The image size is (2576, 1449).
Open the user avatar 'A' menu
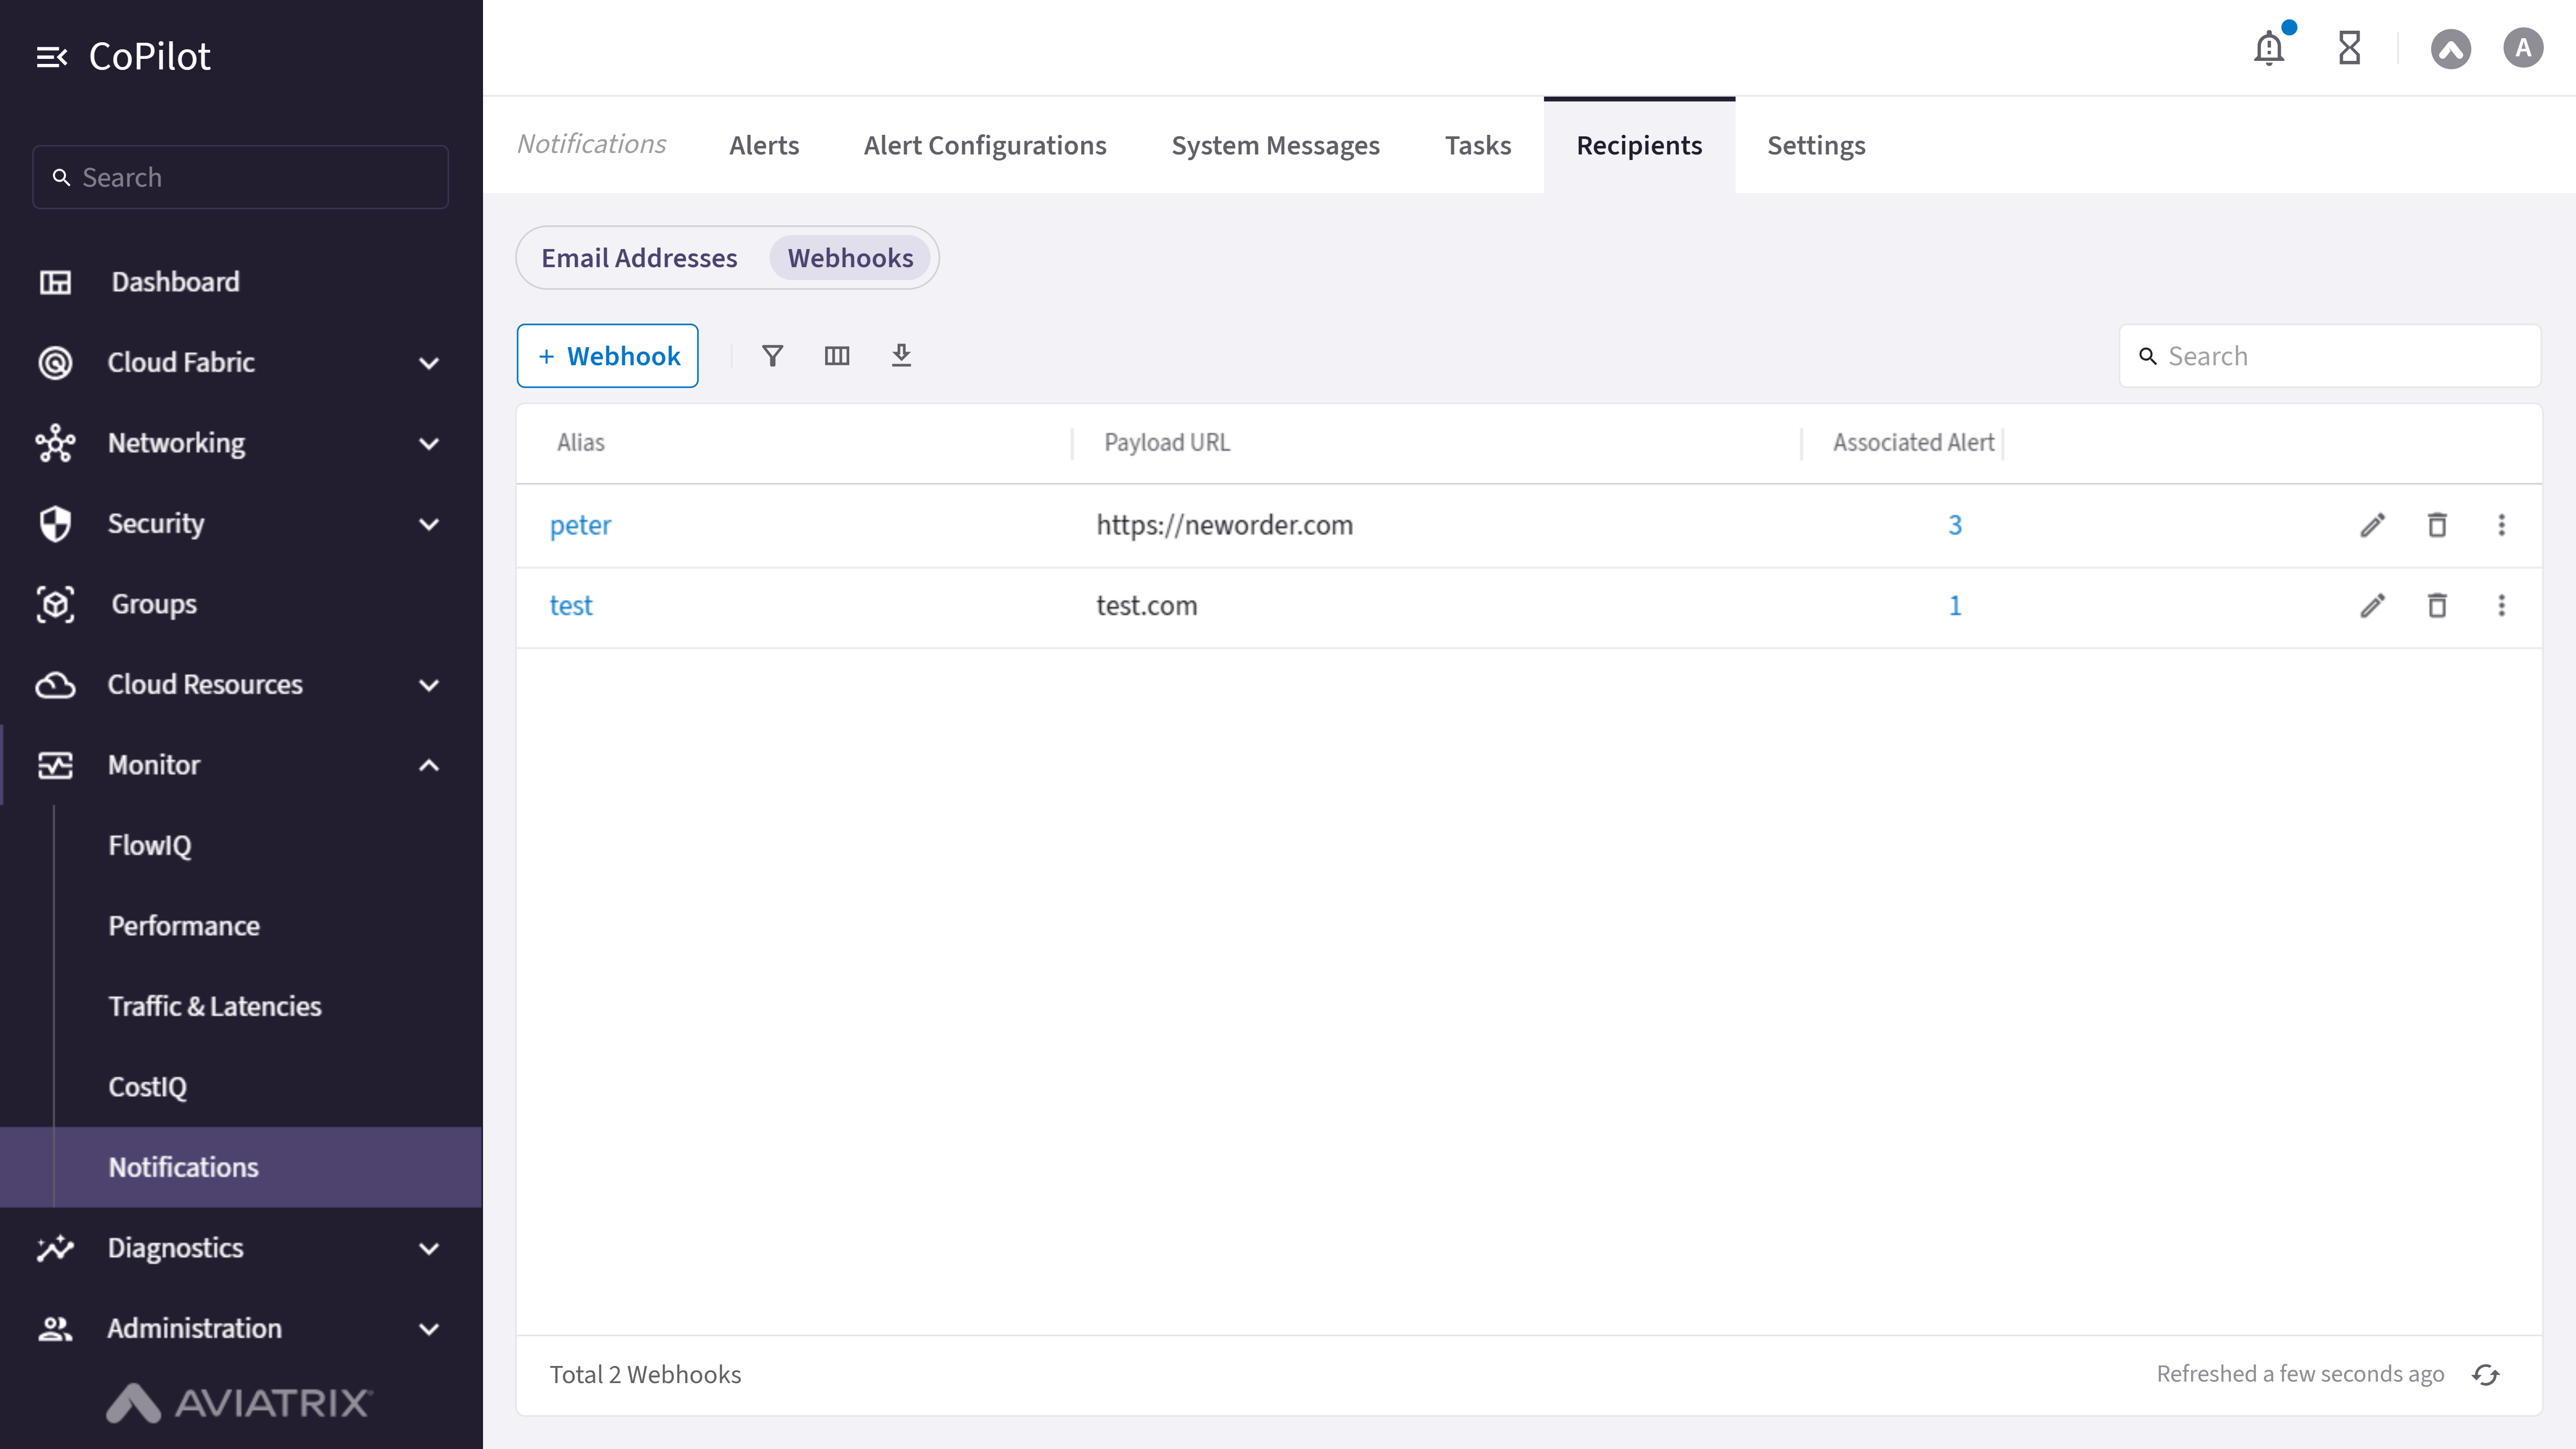(x=2523, y=48)
